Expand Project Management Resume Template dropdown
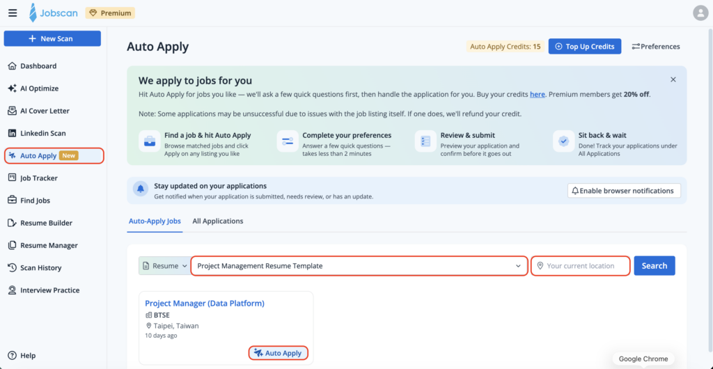Viewport: 713px width, 369px height. pyautogui.click(x=359, y=266)
